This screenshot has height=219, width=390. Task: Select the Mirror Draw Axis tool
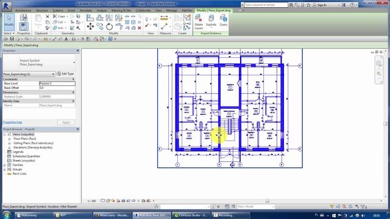coord(119,18)
